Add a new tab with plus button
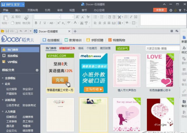Viewport: 187px width, 133px height. click(75, 31)
